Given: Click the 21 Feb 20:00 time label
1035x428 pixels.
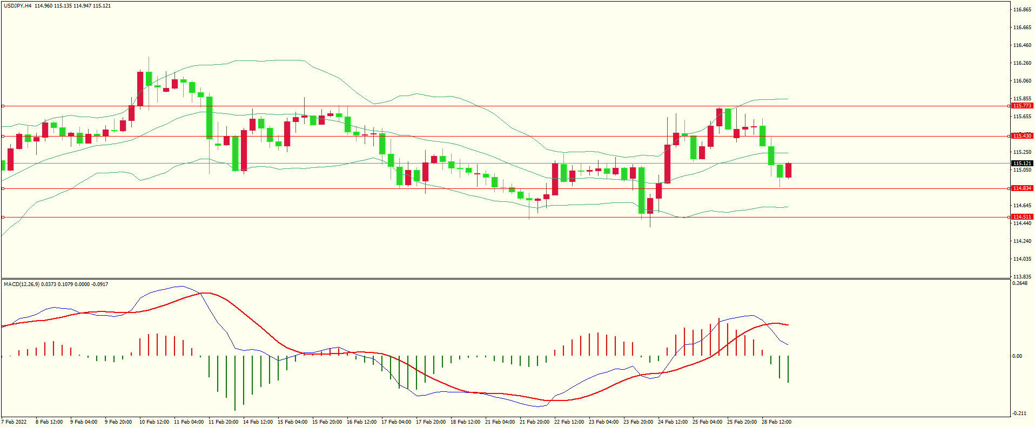Looking at the screenshot, I should click(534, 422).
